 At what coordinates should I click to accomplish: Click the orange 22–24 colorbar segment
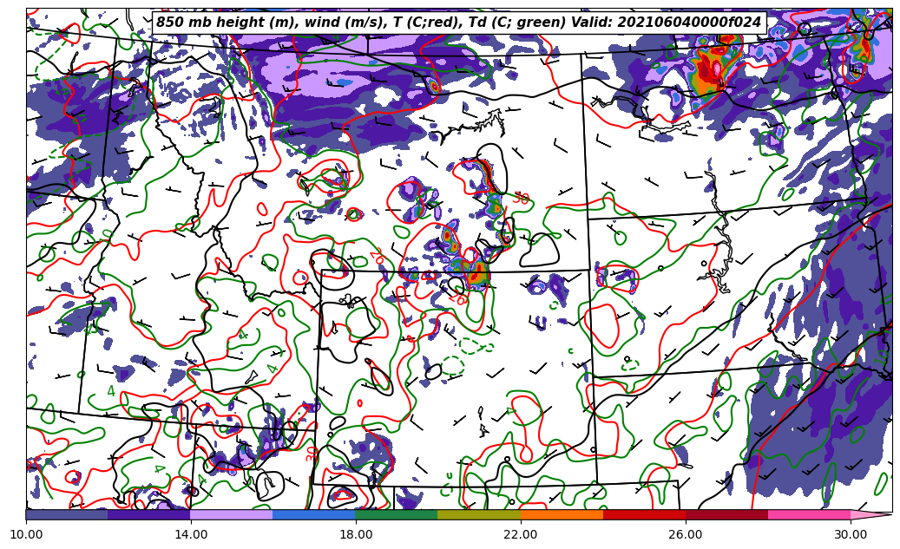tap(562, 514)
